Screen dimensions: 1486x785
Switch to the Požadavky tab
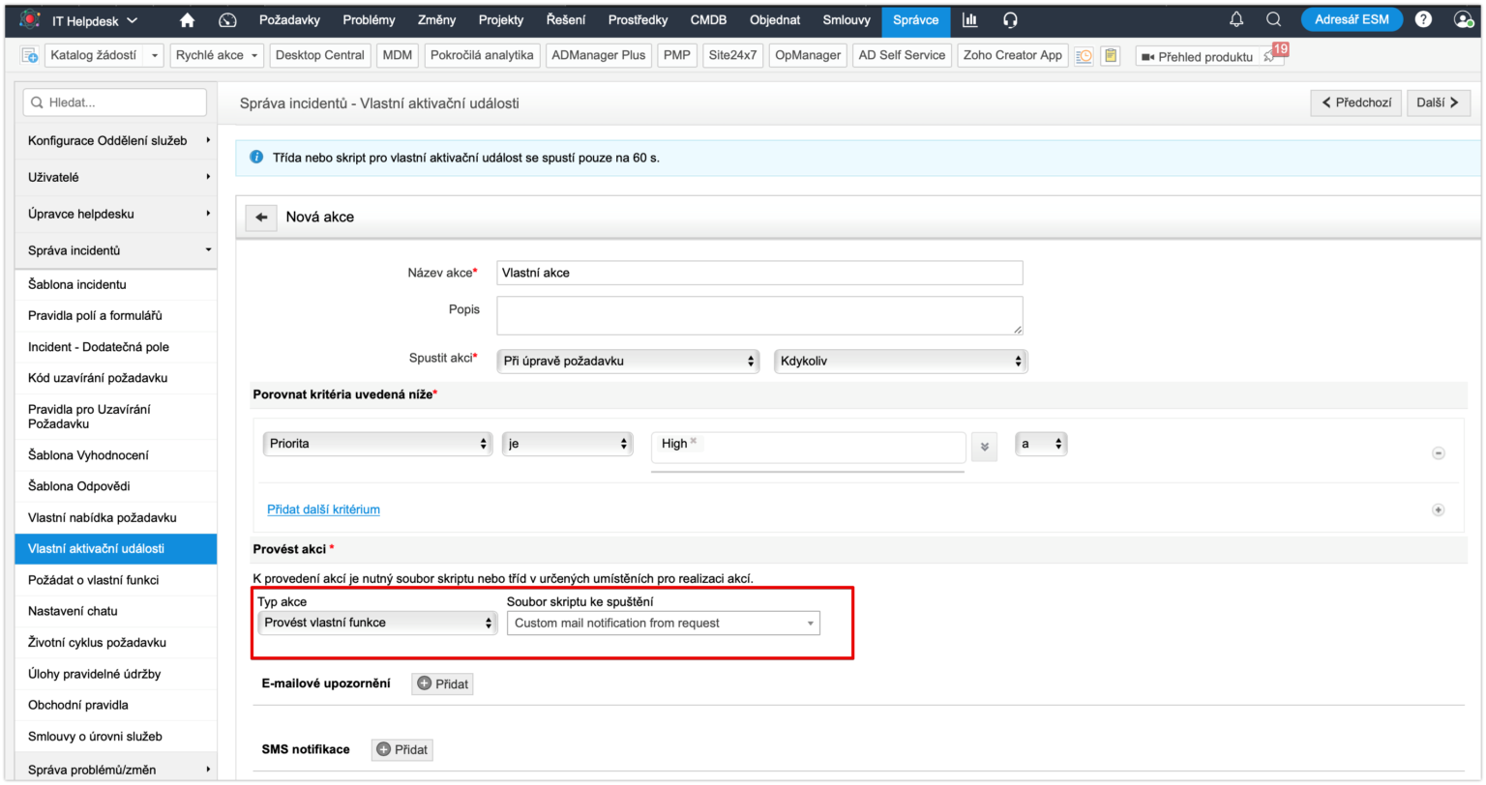(289, 19)
